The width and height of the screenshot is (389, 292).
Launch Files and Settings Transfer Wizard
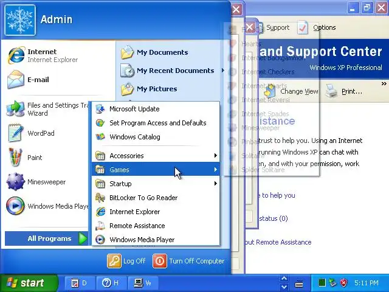[x=47, y=109]
